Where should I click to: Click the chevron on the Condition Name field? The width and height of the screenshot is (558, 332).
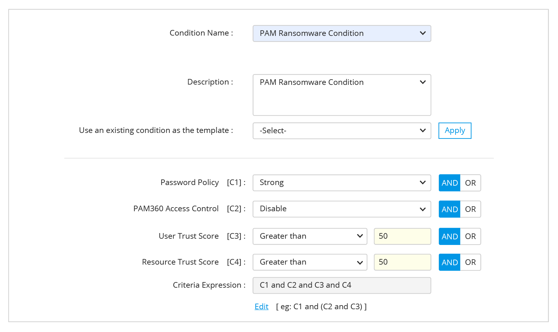pos(423,33)
